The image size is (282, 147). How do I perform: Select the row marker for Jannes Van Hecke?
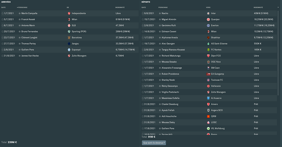tap(2, 56)
